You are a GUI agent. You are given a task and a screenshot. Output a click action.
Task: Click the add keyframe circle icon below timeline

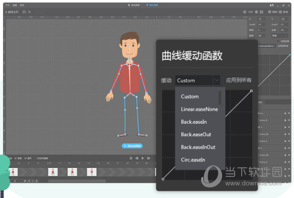point(25,181)
